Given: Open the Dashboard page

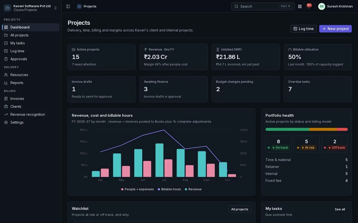Looking at the screenshot, I should [x=31, y=27].
